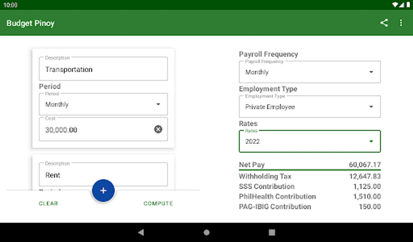Screen dimensions: 413x242
Task: Tap the PAG-IBIG Contribution label
Action: pos(275,207)
